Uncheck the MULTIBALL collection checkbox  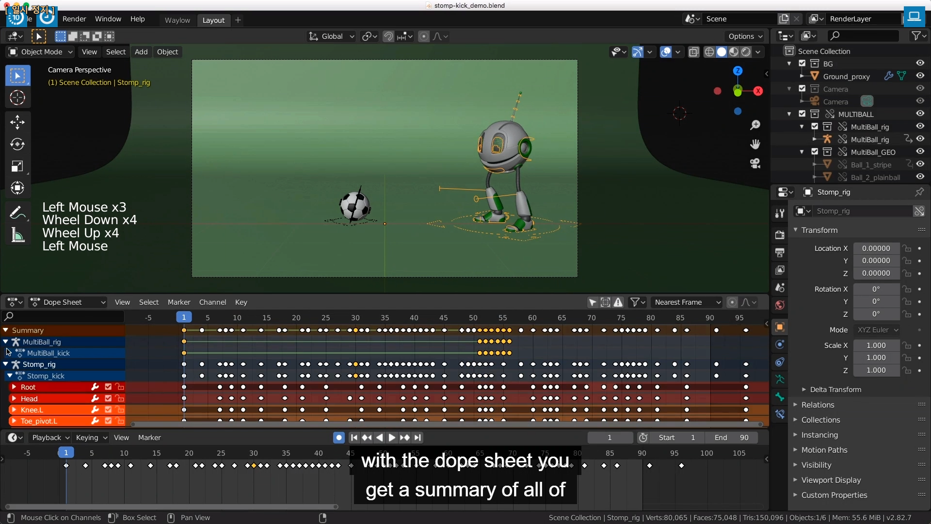point(802,114)
